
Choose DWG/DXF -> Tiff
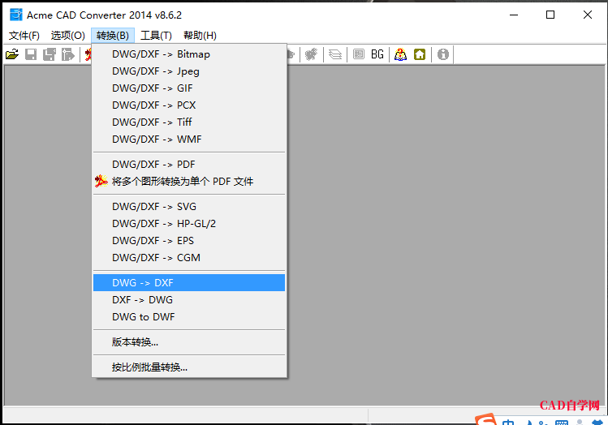pyautogui.click(x=189, y=122)
